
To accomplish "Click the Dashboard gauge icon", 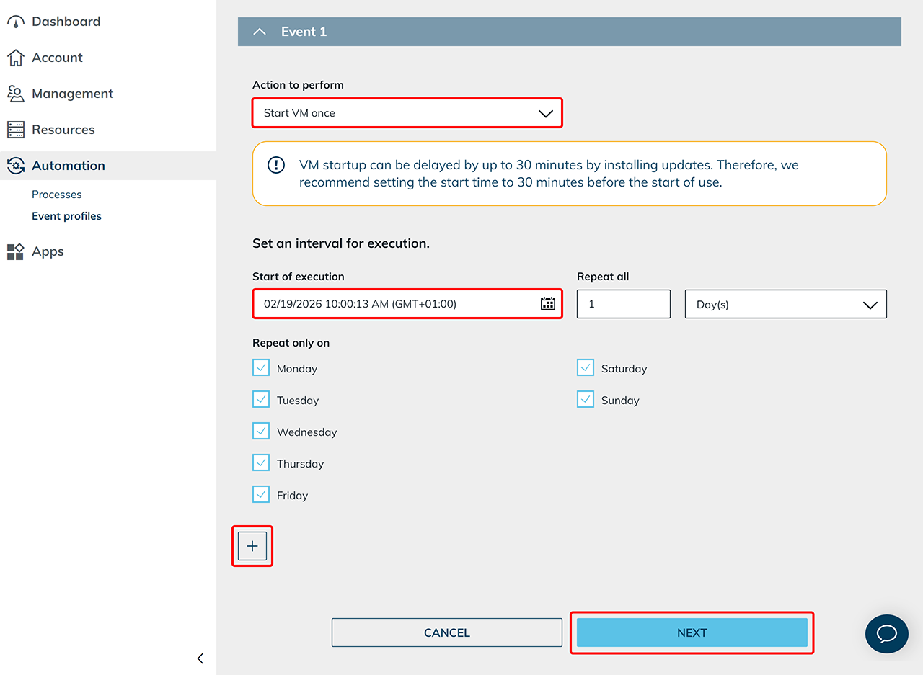I will 16,22.
